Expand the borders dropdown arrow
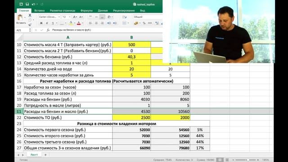The height and width of the screenshot is (162, 288). (x=66, y=23)
